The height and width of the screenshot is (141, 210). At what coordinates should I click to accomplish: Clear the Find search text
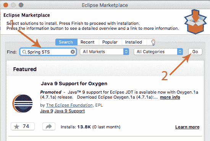coord(73,52)
